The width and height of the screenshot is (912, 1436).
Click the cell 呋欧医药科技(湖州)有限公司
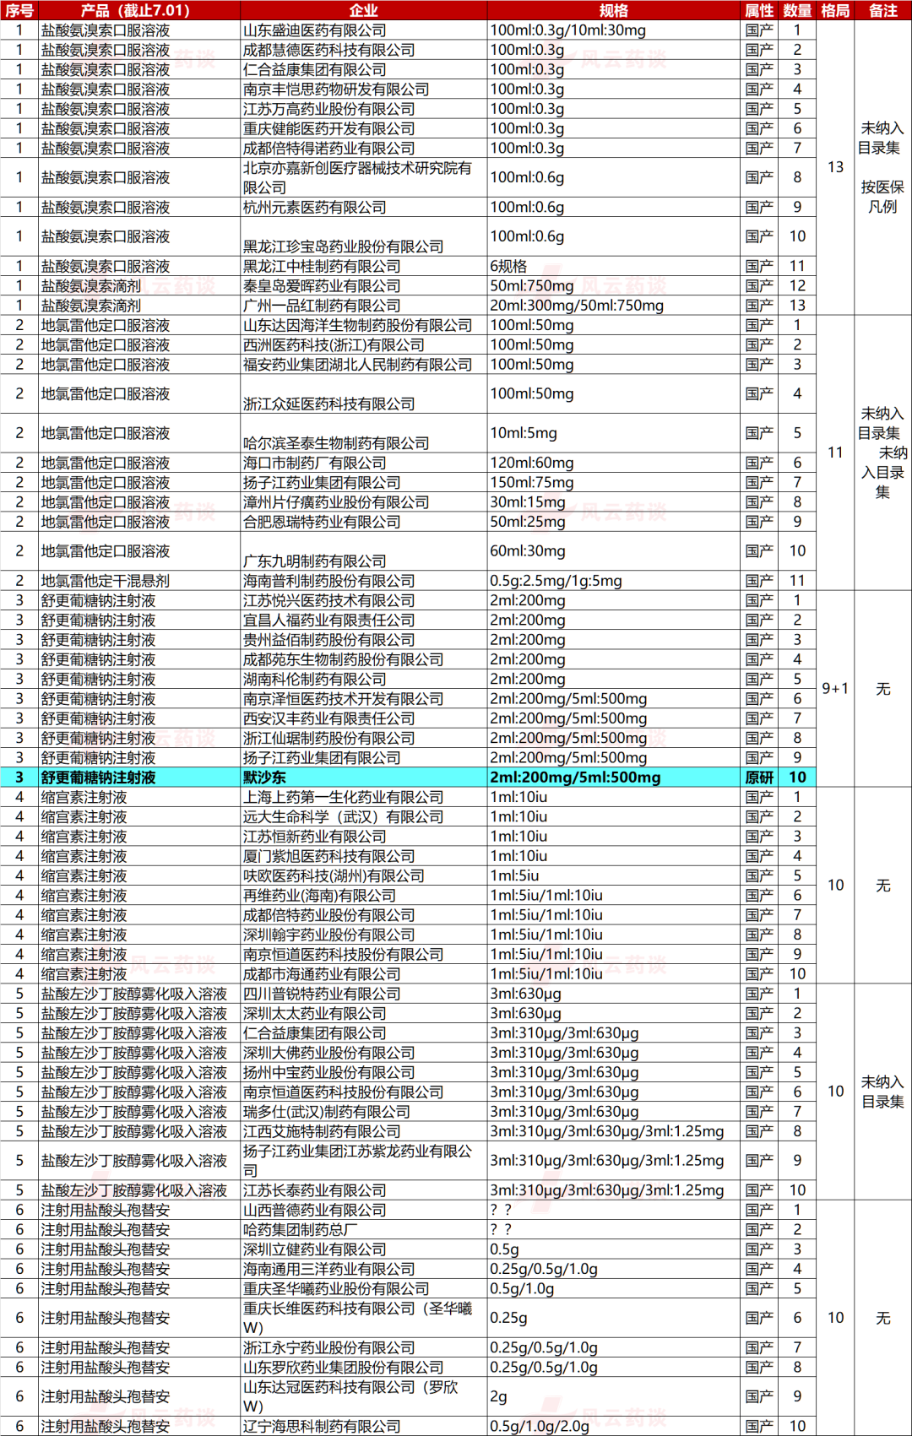click(x=364, y=875)
